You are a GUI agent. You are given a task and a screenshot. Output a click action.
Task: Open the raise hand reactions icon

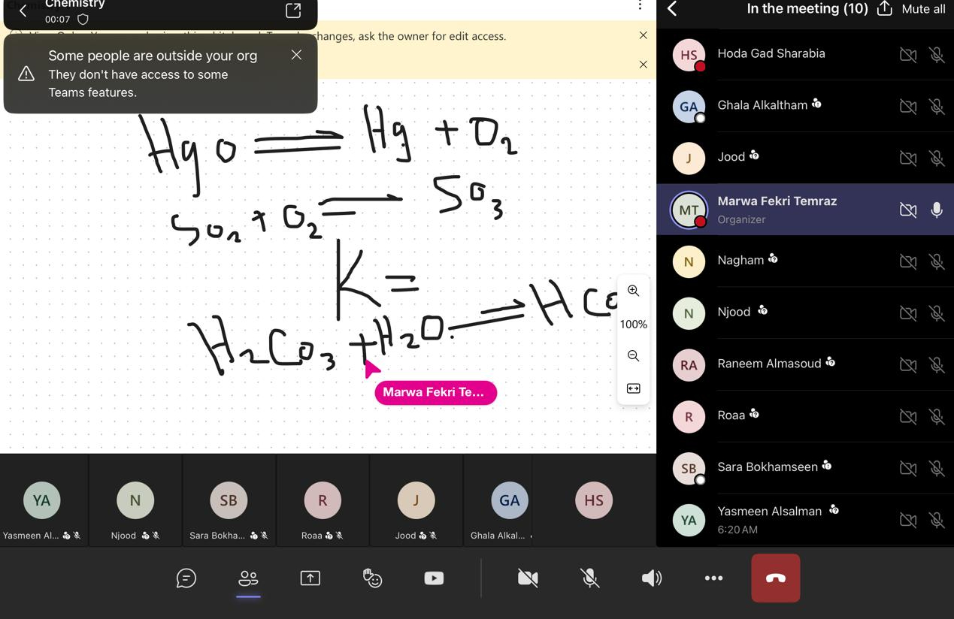pyautogui.click(x=372, y=578)
